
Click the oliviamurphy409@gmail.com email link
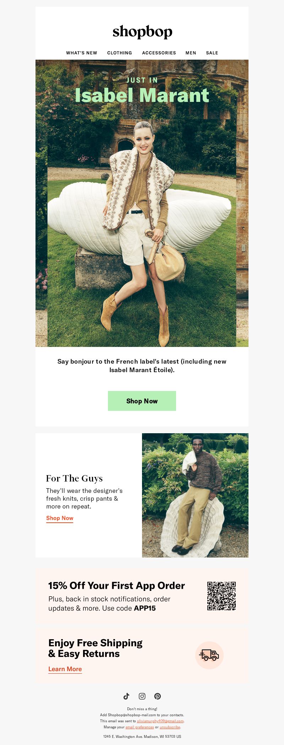pyautogui.click(x=160, y=721)
